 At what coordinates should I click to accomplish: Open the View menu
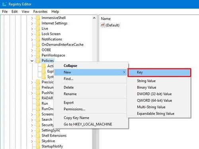pos(25,12)
